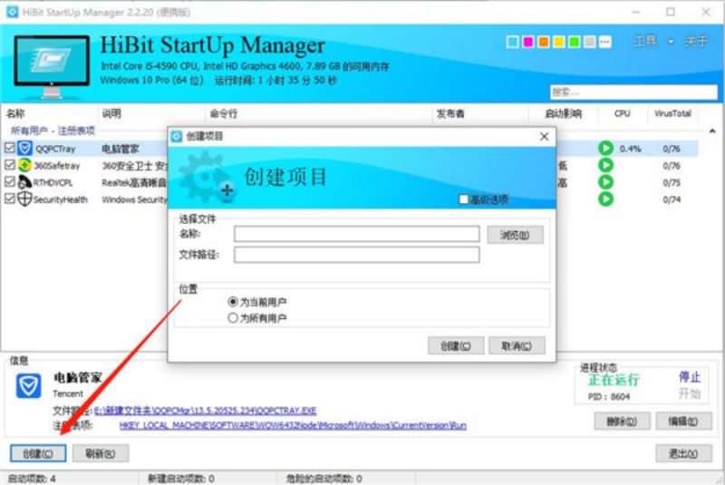The height and width of the screenshot is (485, 725).
Task: Uncheck the SecurityHealth startup entry
Action: (x=9, y=199)
